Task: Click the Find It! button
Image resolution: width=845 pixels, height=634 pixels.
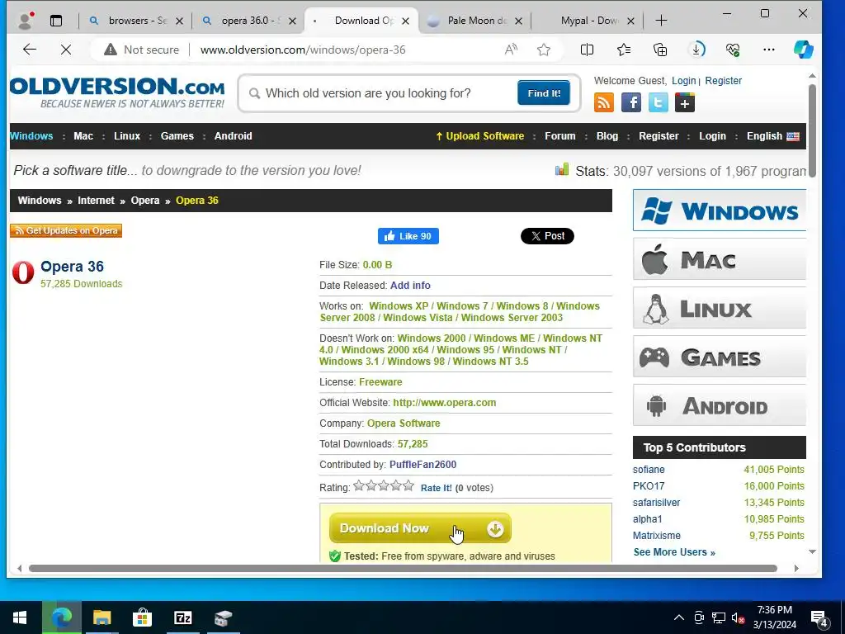Action: (544, 93)
